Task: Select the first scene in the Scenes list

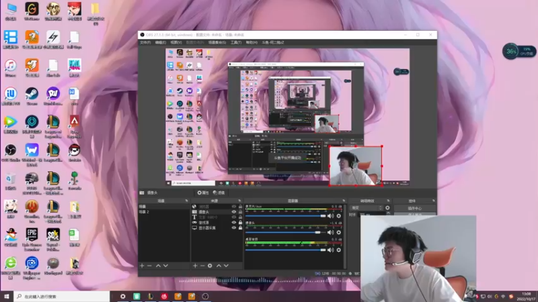Action: [x=164, y=207]
